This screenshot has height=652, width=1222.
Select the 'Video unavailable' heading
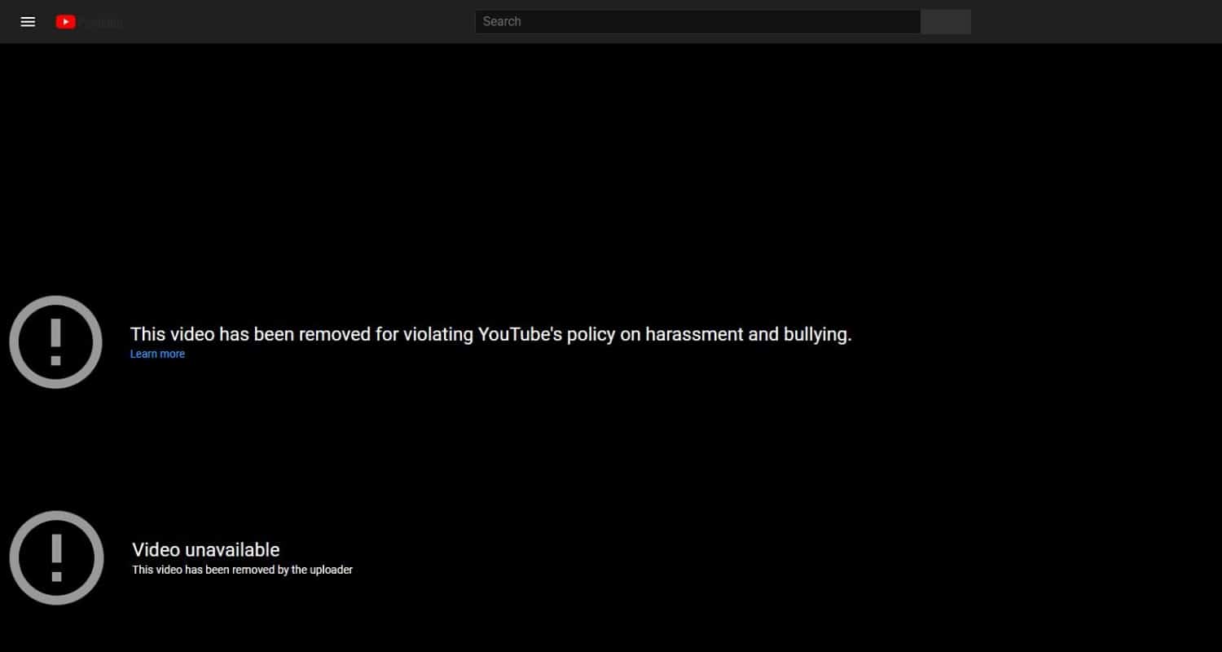[206, 550]
